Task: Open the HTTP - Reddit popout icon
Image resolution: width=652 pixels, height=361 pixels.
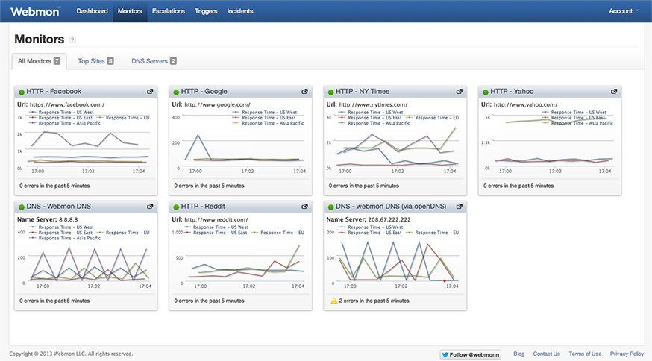Action: [305, 207]
